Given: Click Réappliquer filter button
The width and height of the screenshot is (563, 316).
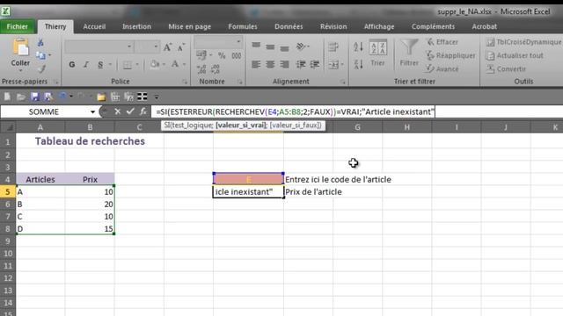Looking at the screenshot, I should 451,55.
